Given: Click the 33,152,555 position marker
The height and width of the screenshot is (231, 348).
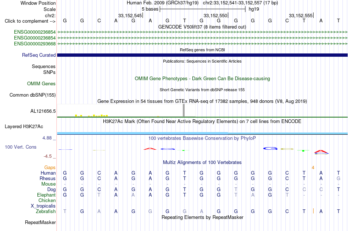Looking at the screenshot, I should [301, 15].
